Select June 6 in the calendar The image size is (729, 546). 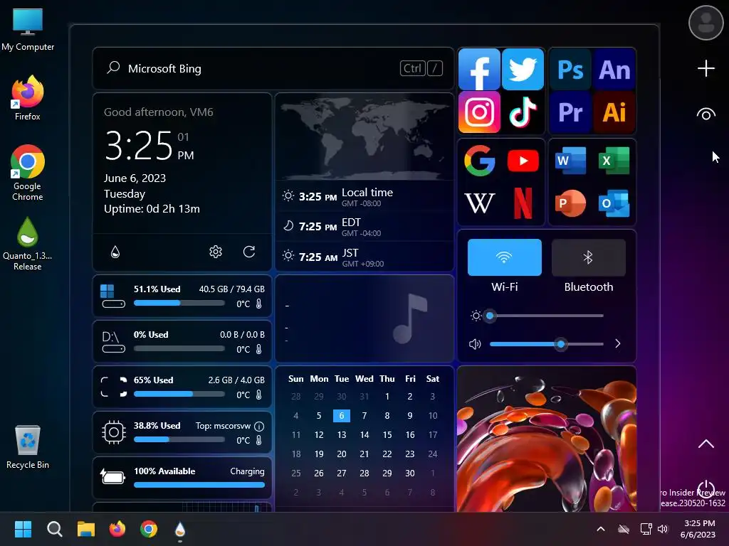341,415
